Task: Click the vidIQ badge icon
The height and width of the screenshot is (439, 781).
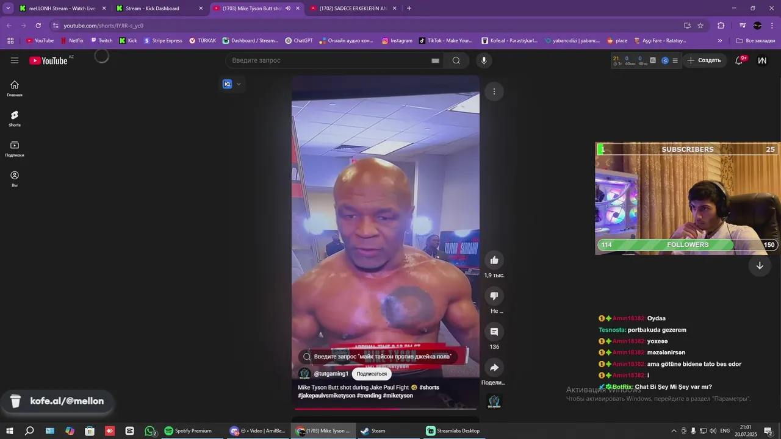Action: coord(228,84)
